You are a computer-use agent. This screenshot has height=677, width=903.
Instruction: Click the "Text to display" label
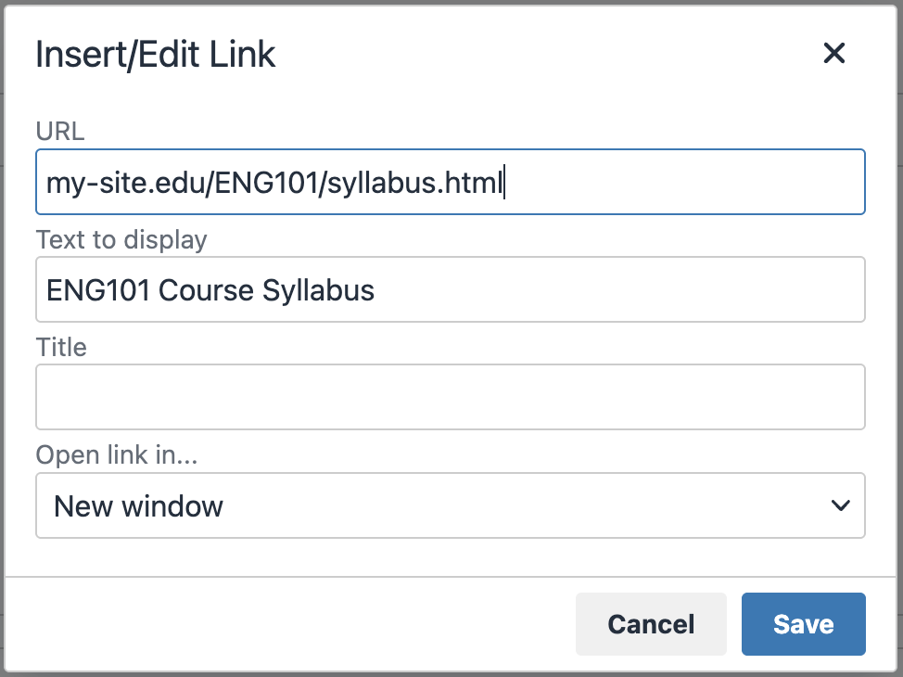(121, 239)
